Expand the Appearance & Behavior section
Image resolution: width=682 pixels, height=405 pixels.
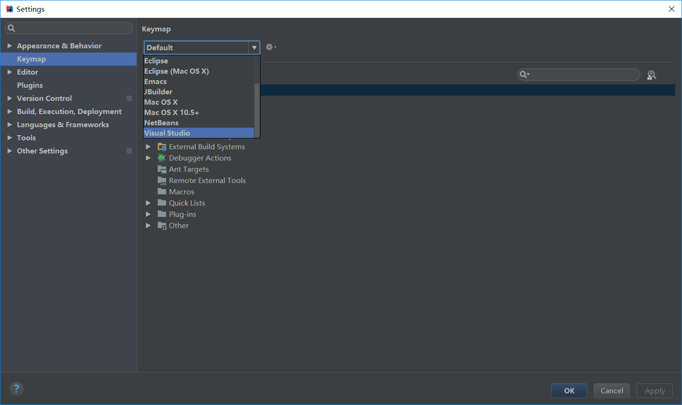point(9,46)
